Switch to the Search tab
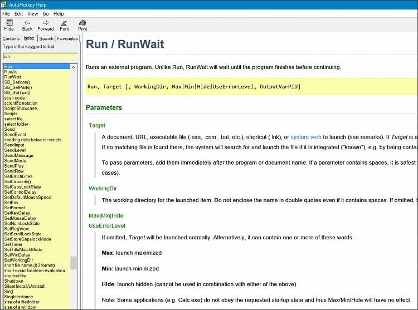The height and width of the screenshot is (310, 418). (46, 38)
